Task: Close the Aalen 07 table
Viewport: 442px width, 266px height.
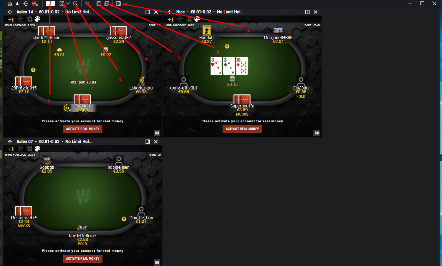Action: (x=156, y=142)
